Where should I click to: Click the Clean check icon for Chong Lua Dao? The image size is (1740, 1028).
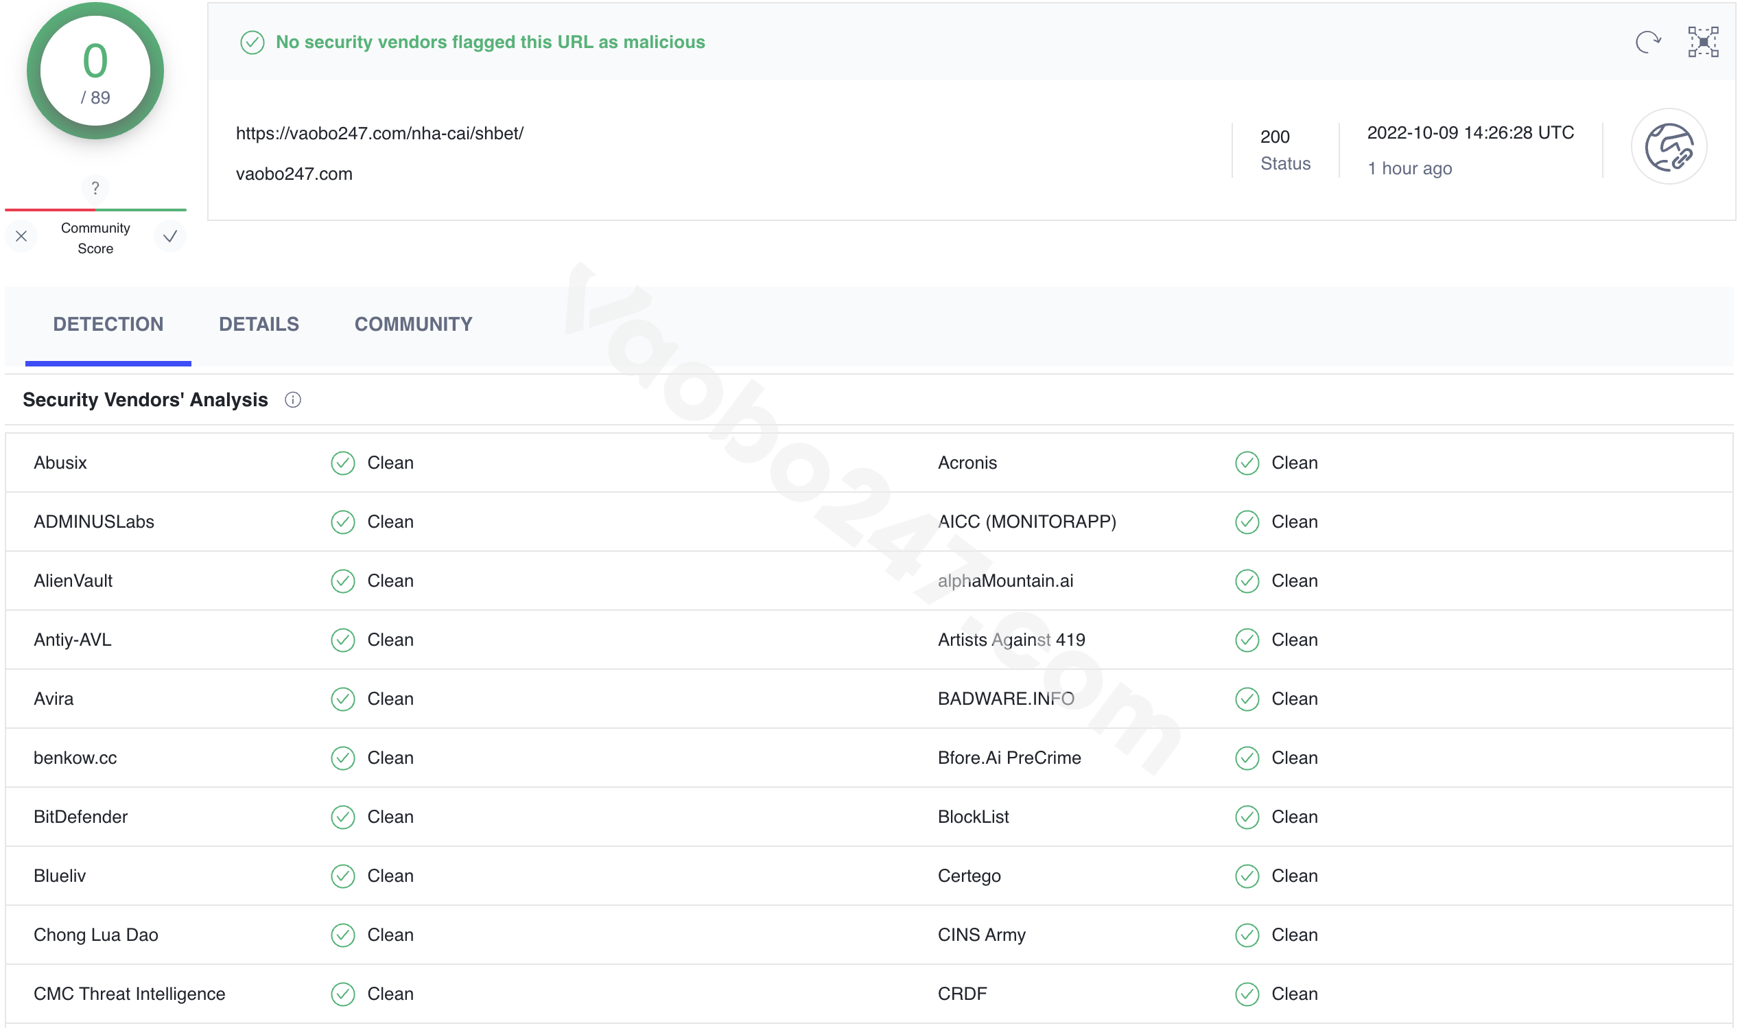point(343,935)
